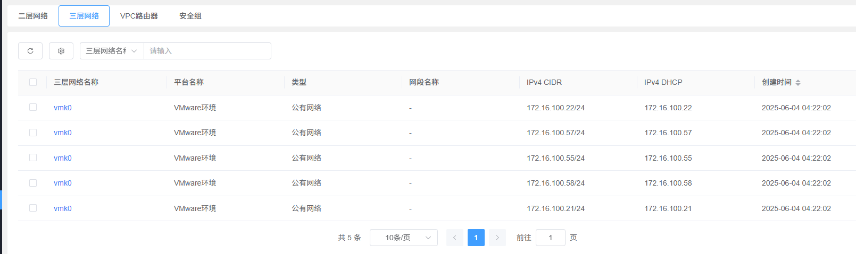Click 公有网络 in the 172.16.100.57 row
856x254 pixels.
coord(306,133)
